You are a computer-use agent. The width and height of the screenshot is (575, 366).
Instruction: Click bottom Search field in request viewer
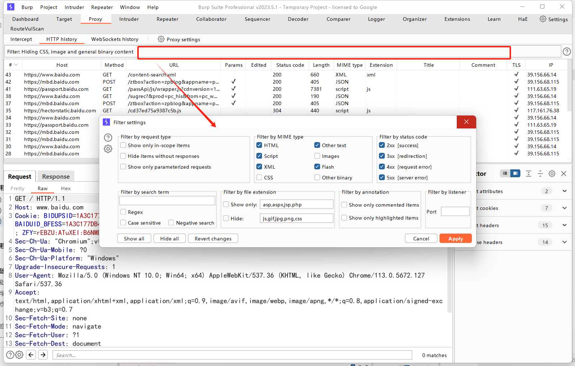(232, 355)
